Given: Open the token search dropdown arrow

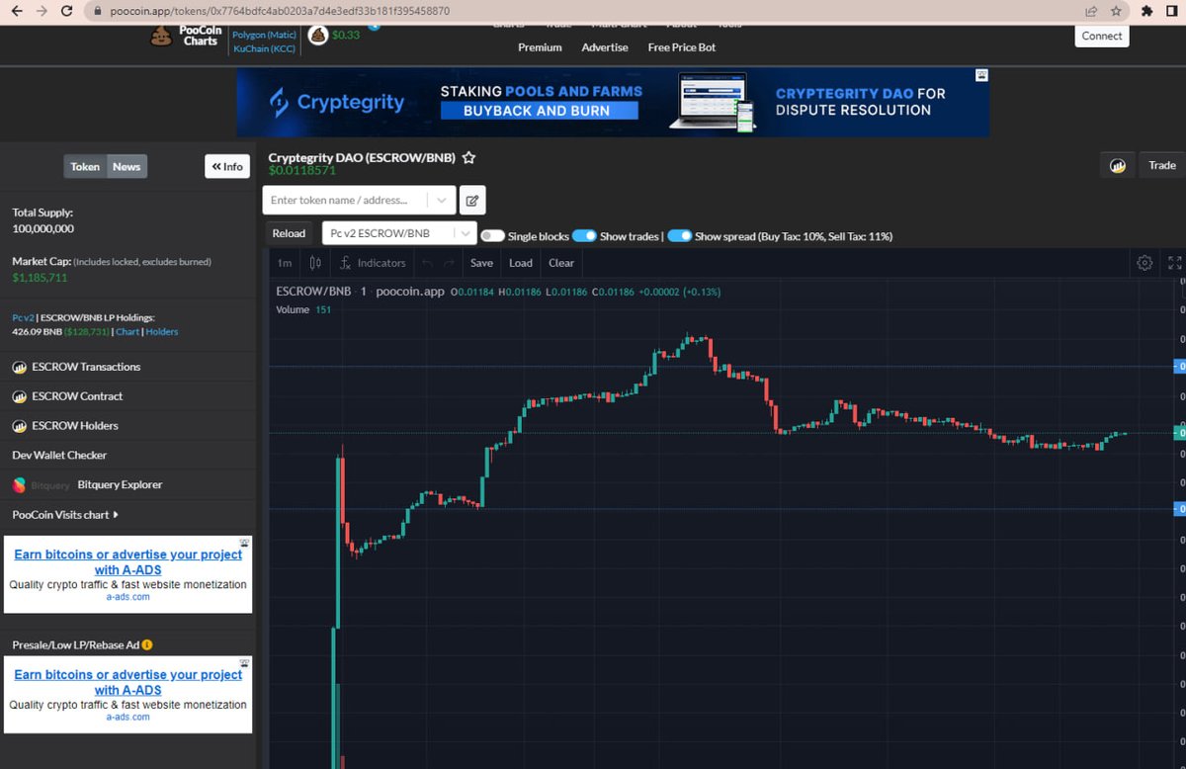Looking at the screenshot, I should (x=441, y=200).
